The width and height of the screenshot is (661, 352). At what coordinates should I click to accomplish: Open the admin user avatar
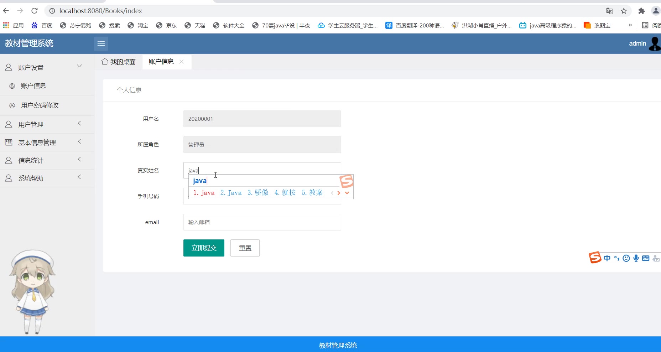[655, 43]
